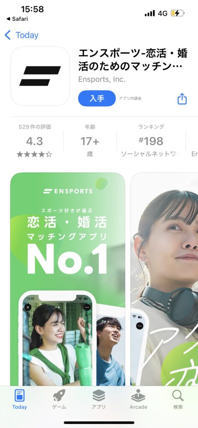Tap the Ensports, Inc. developer name
The width and height of the screenshot is (198, 428).
(x=102, y=79)
